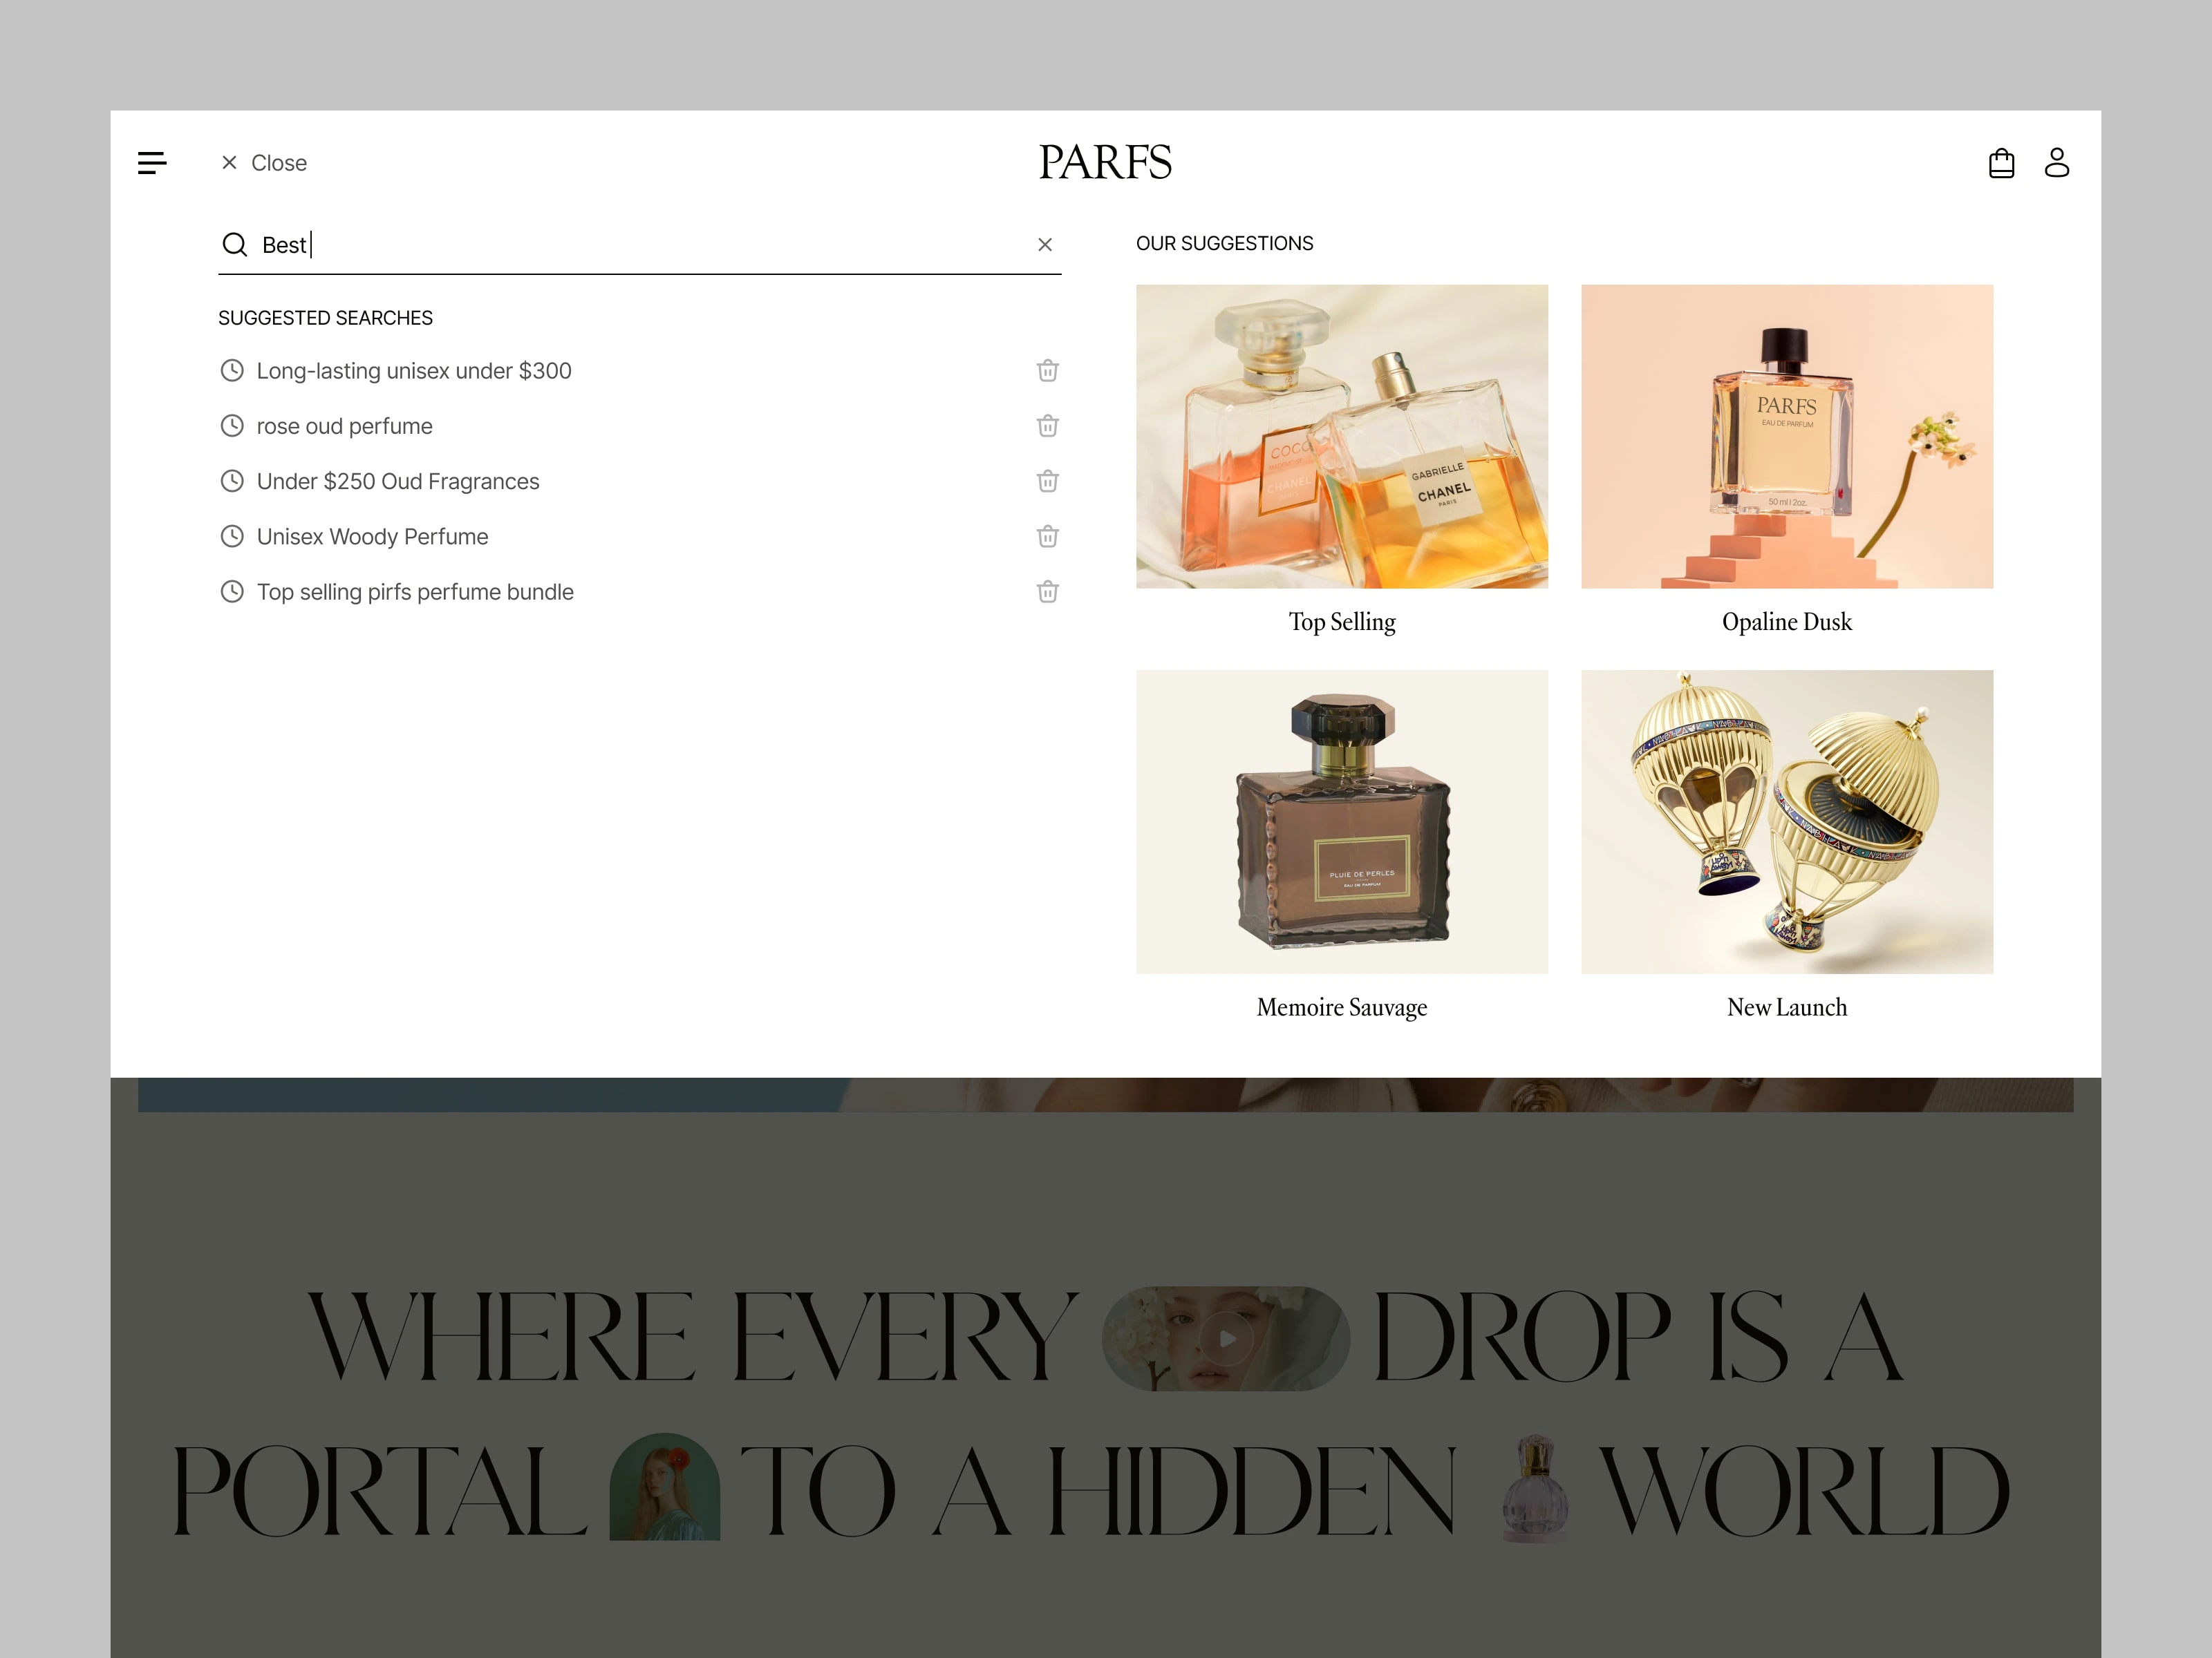Open the shopping bag icon
Screen dimensions: 2212x1658
[x=2001, y=163]
